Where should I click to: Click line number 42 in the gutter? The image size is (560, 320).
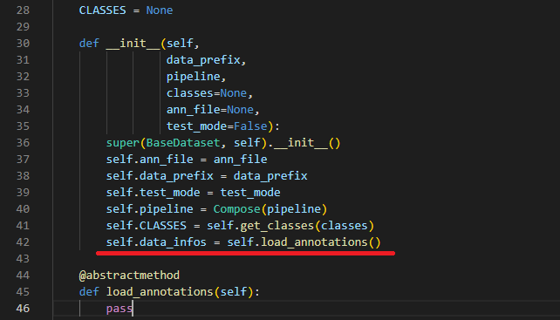(23, 242)
